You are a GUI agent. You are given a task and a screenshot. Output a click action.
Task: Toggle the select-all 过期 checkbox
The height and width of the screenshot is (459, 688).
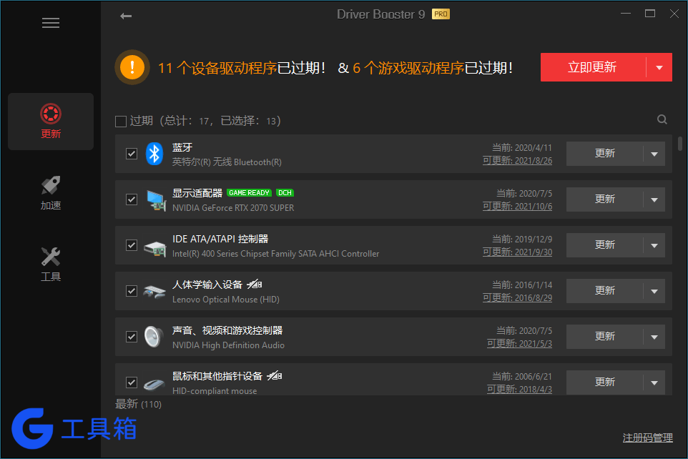pos(121,121)
